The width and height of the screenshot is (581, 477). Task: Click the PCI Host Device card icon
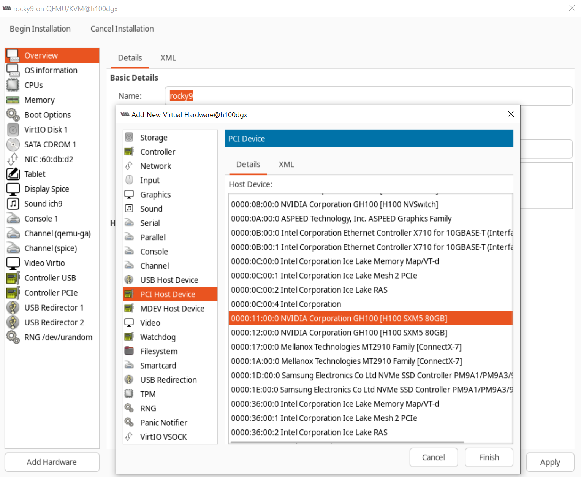coord(129,294)
